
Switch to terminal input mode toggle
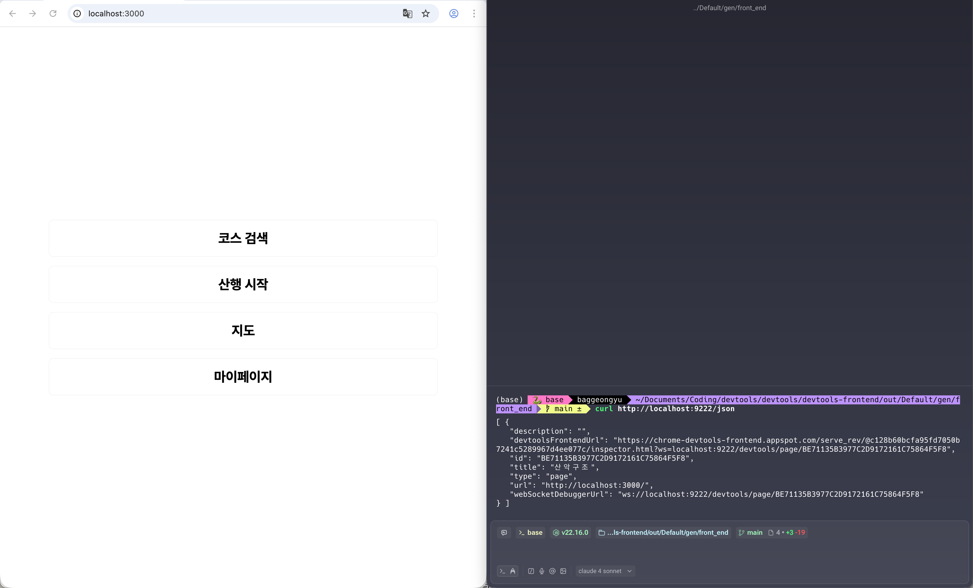[x=502, y=571]
